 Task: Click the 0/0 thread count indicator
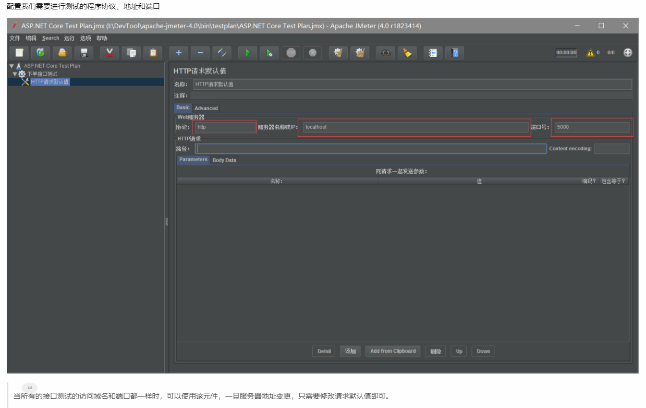click(611, 53)
